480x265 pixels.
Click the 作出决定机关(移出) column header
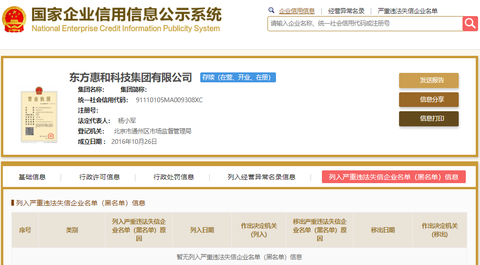coord(440,230)
